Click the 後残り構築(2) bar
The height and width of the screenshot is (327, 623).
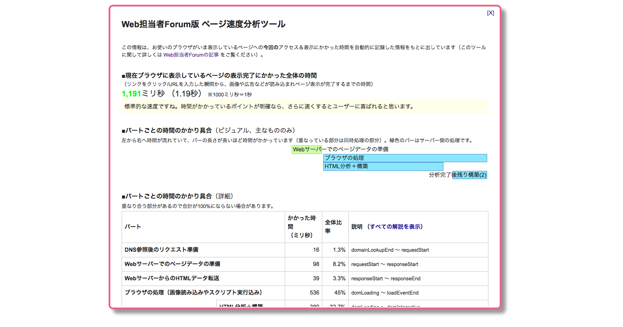coord(469,175)
